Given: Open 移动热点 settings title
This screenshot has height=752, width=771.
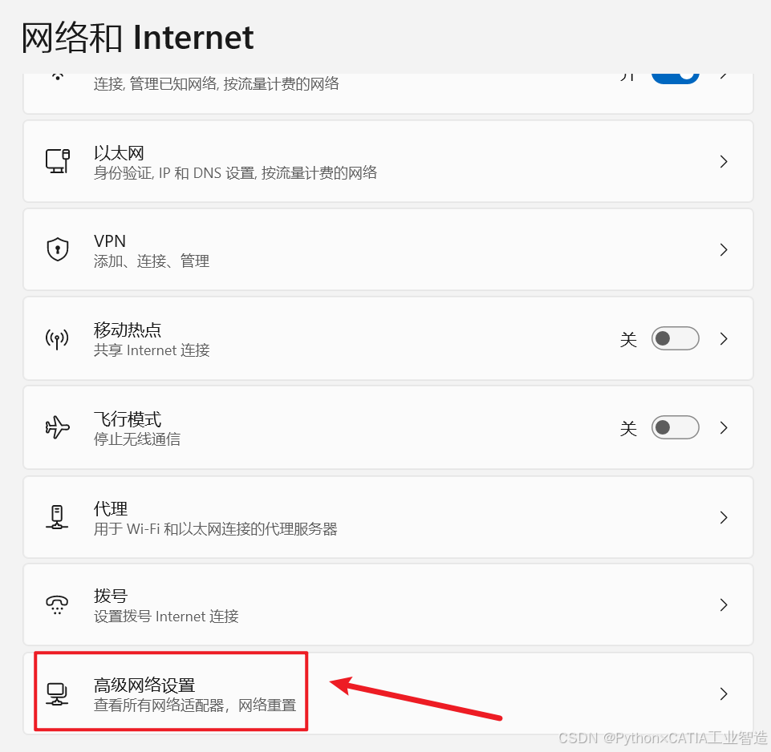Looking at the screenshot, I should coord(128,330).
